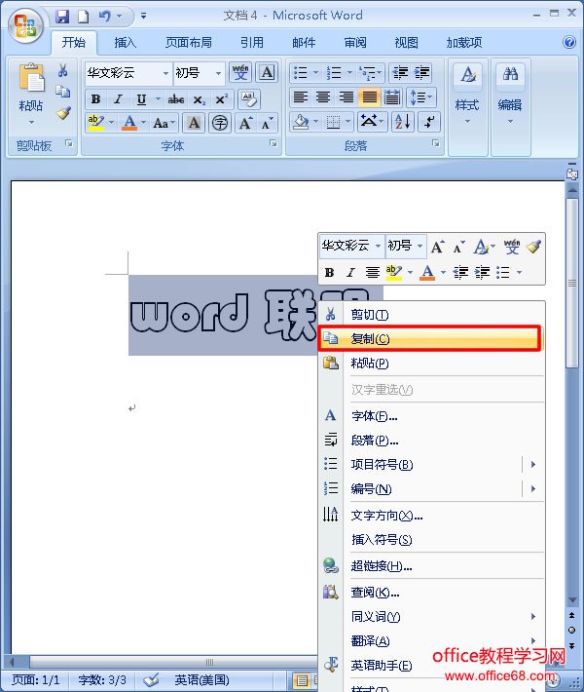The image size is (584, 692).
Task: Decrease indent in paragraph group
Action: pyautogui.click(x=400, y=72)
